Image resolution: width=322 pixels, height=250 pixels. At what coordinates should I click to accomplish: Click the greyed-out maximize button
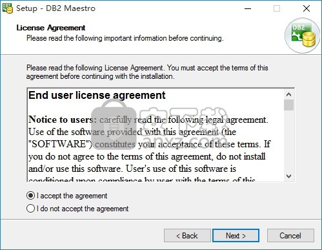coord(277,8)
